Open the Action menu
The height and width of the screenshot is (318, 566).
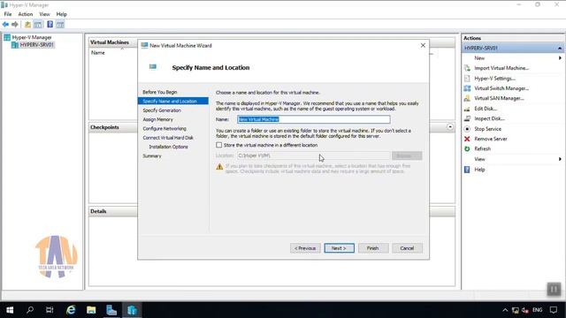coord(26,14)
